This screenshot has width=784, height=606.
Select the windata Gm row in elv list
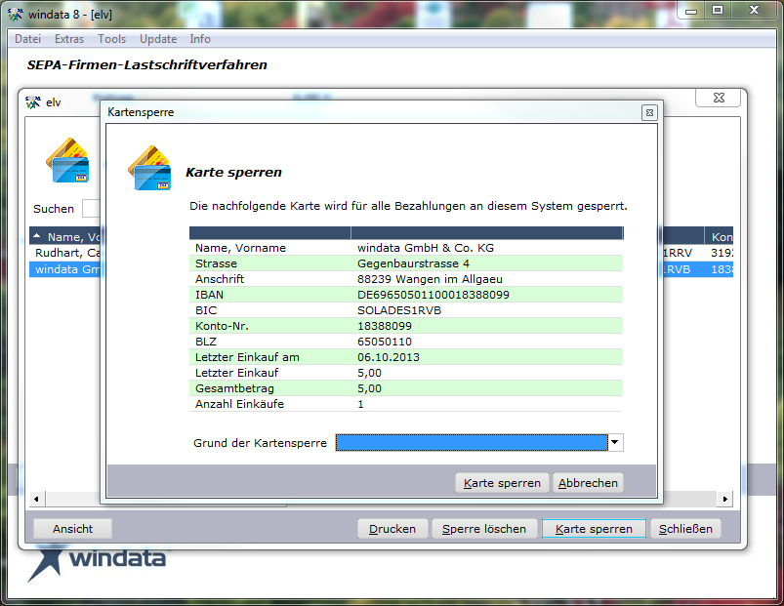tap(66, 269)
